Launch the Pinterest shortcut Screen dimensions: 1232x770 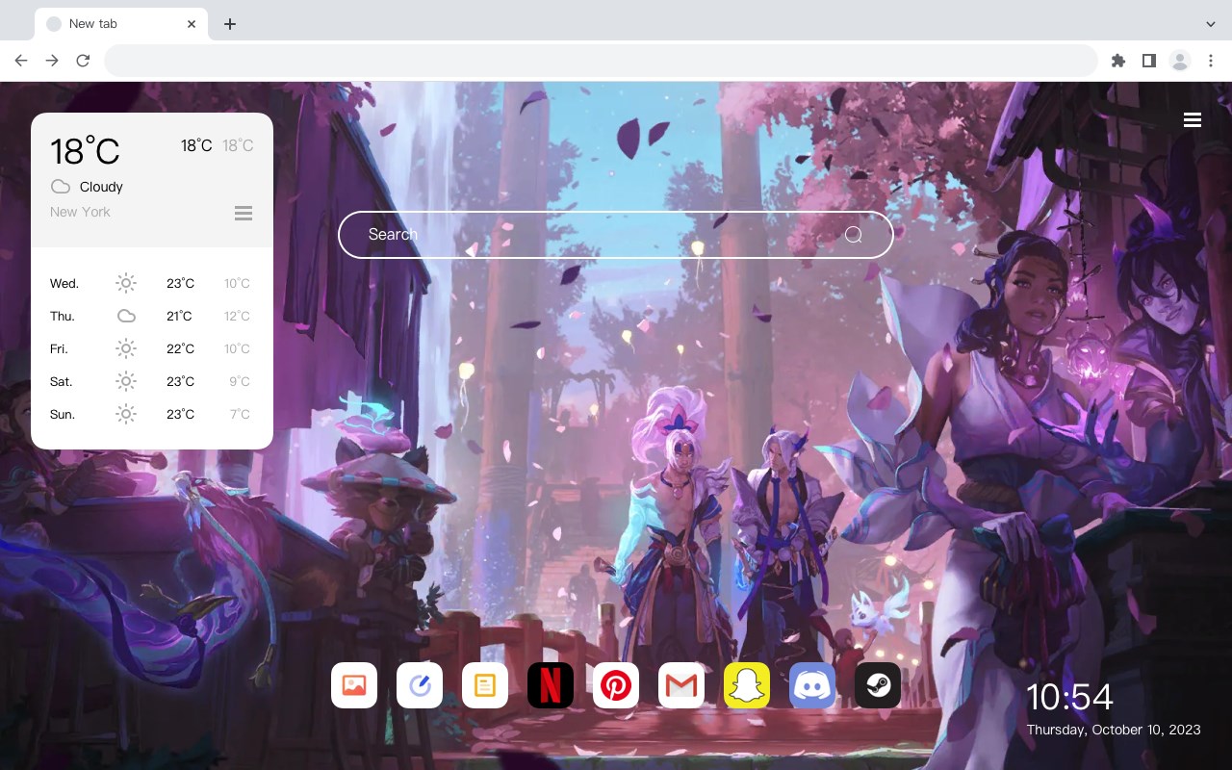tap(616, 685)
